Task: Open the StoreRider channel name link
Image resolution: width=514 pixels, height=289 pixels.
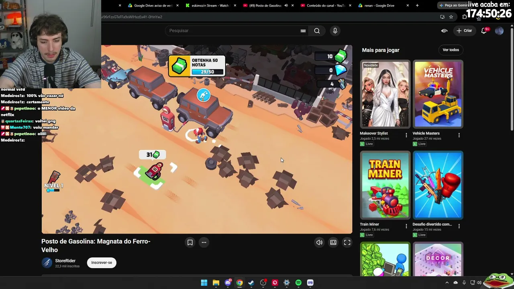Action: 65,261
